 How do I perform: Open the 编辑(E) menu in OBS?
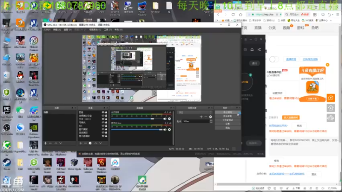[57, 29]
